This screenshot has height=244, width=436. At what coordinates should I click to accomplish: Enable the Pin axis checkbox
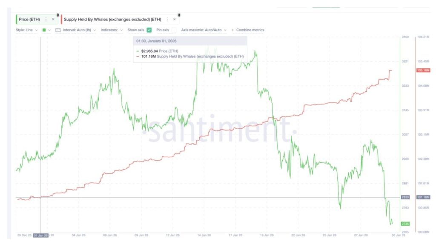coord(173,30)
